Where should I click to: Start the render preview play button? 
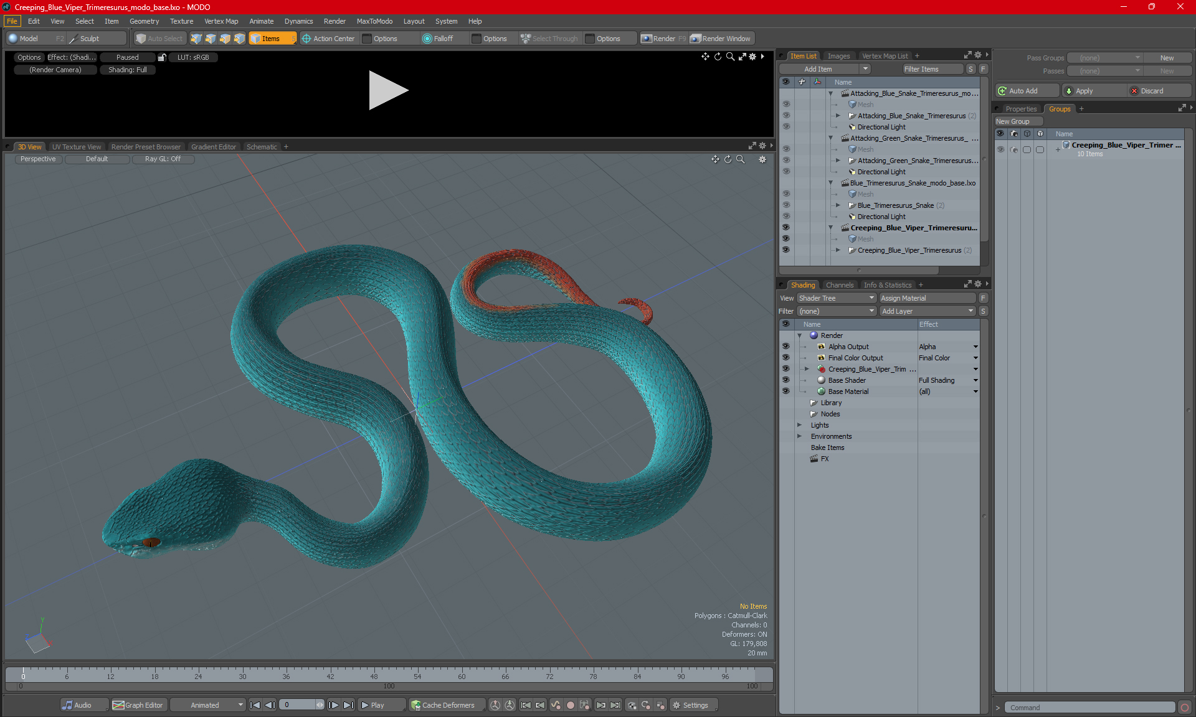pos(388,90)
